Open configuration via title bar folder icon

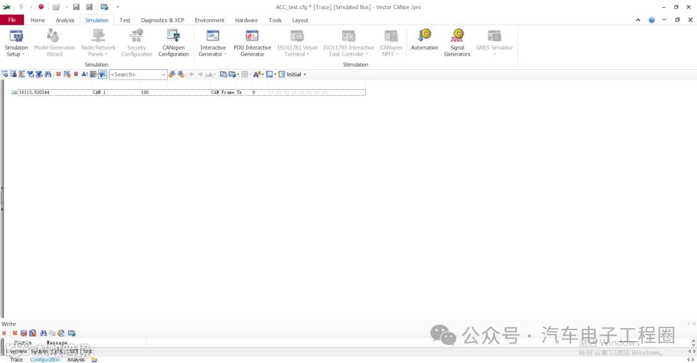pyautogui.click(x=56, y=6)
